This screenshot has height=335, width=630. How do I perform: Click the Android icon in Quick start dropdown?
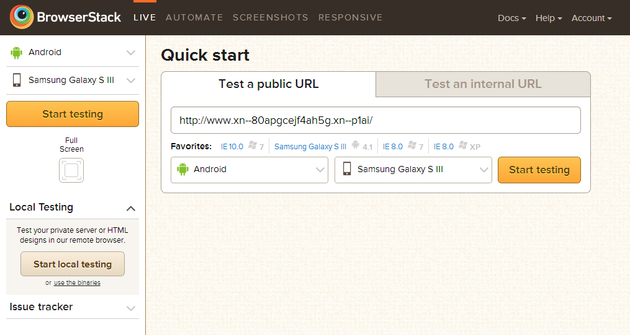coord(183,170)
